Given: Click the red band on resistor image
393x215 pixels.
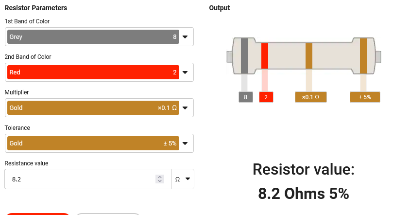Looking at the screenshot, I should [x=265, y=56].
